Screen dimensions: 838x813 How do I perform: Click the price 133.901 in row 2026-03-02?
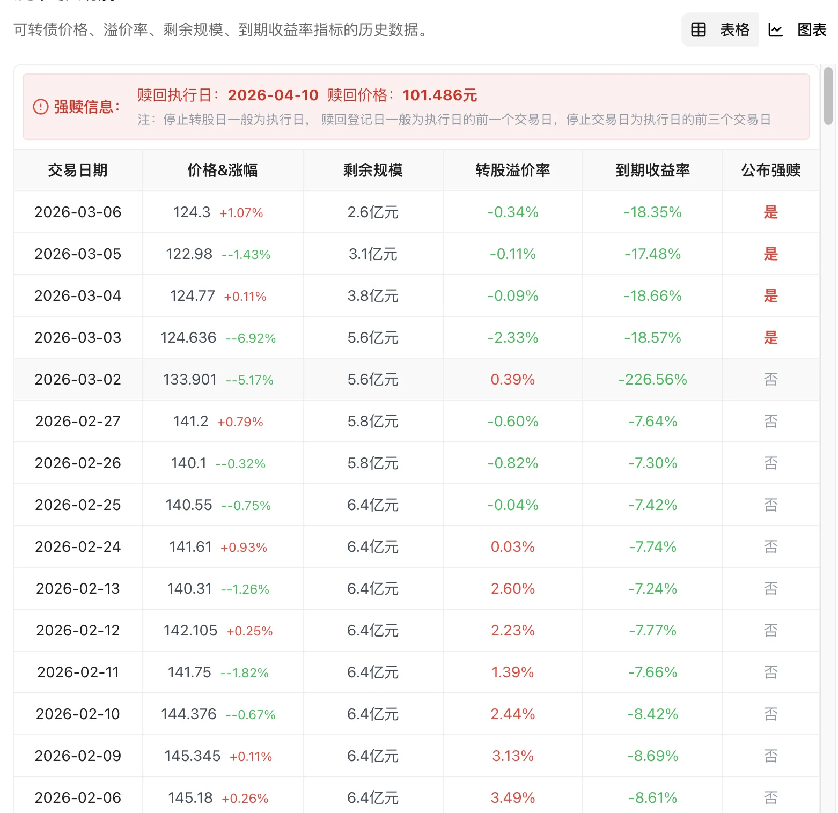(188, 379)
